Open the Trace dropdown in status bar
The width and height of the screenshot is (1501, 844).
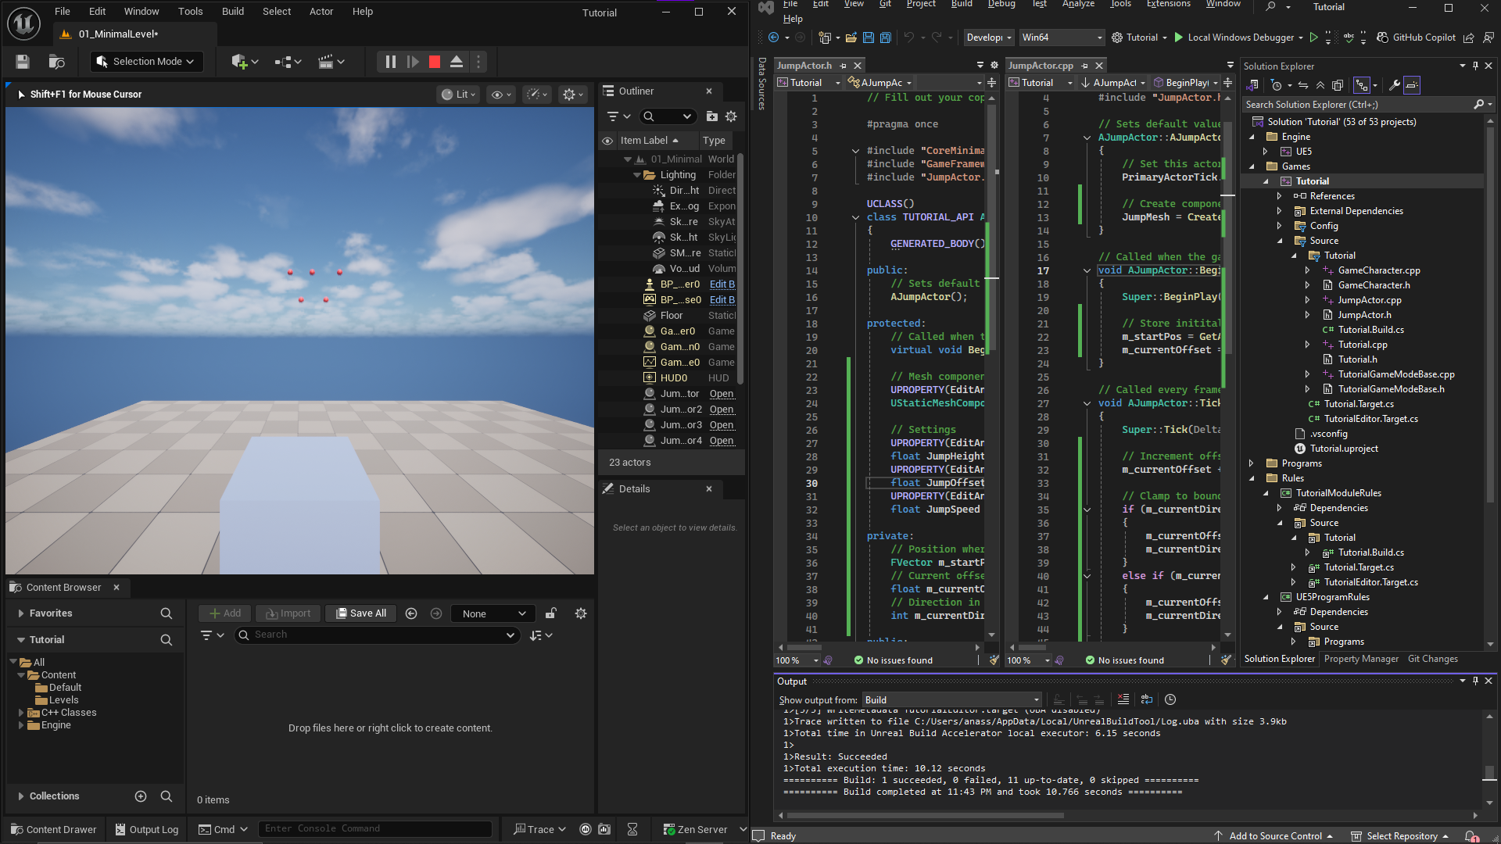pyautogui.click(x=539, y=830)
